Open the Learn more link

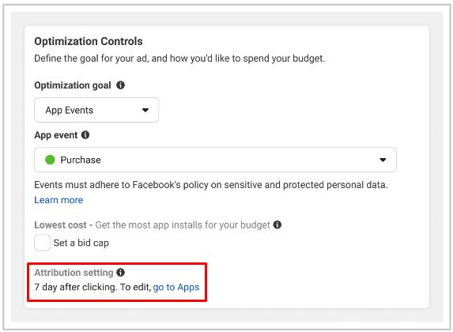click(x=59, y=200)
